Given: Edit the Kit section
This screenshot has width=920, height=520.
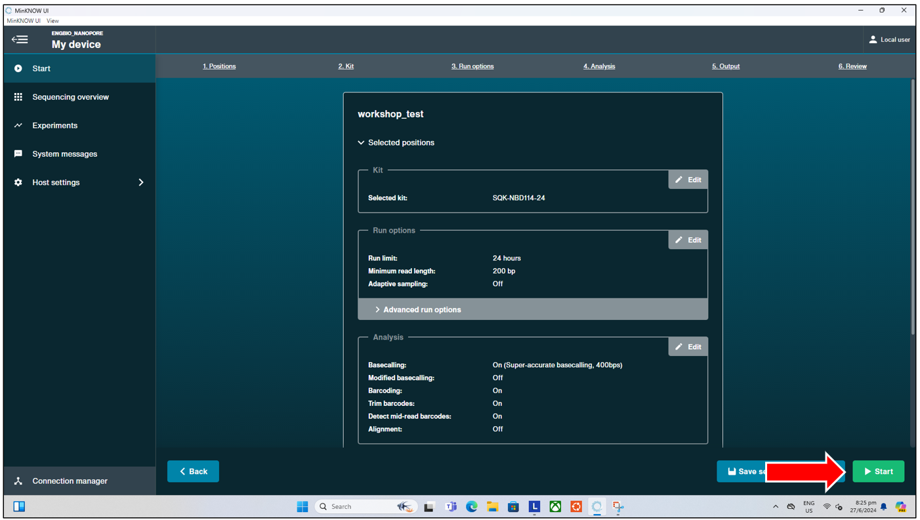Looking at the screenshot, I should tap(688, 180).
